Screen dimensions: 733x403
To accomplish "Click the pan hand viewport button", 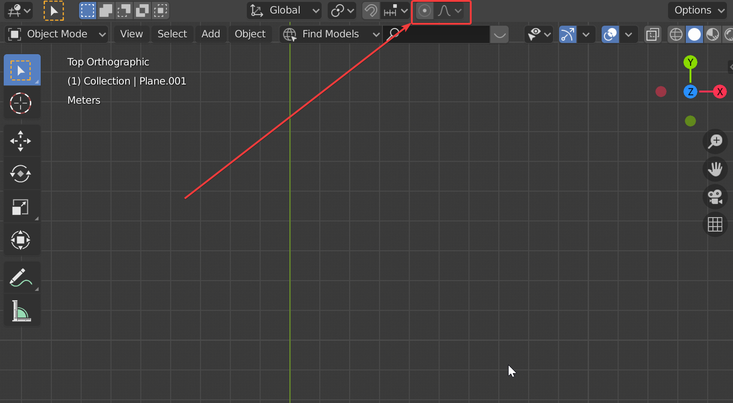I will tap(715, 169).
